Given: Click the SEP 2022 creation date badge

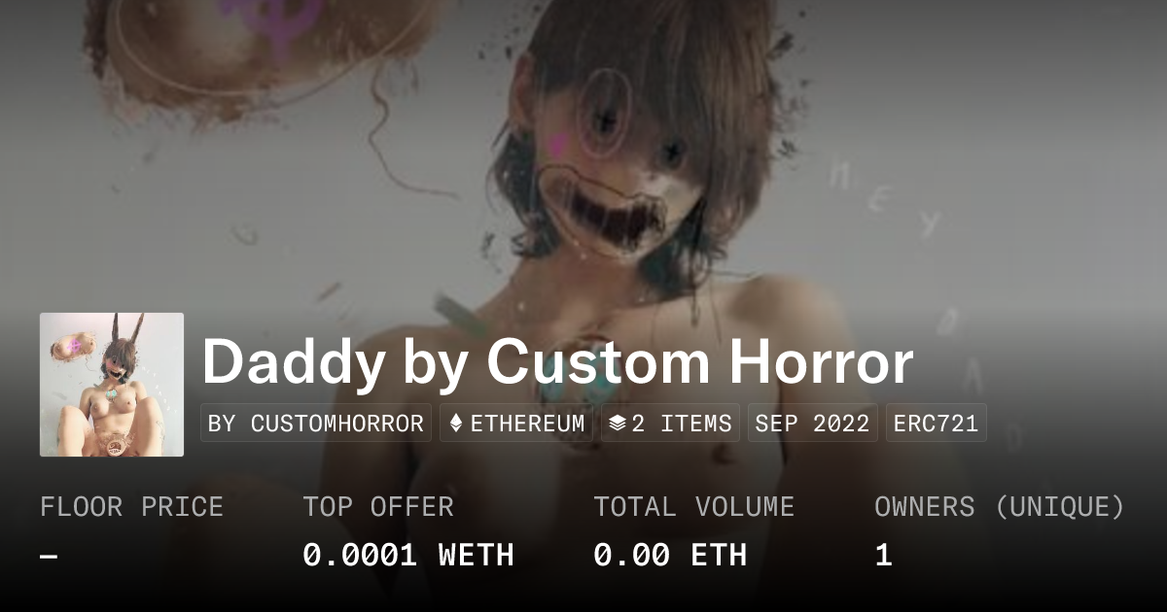Looking at the screenshot, I should point(813,424).
